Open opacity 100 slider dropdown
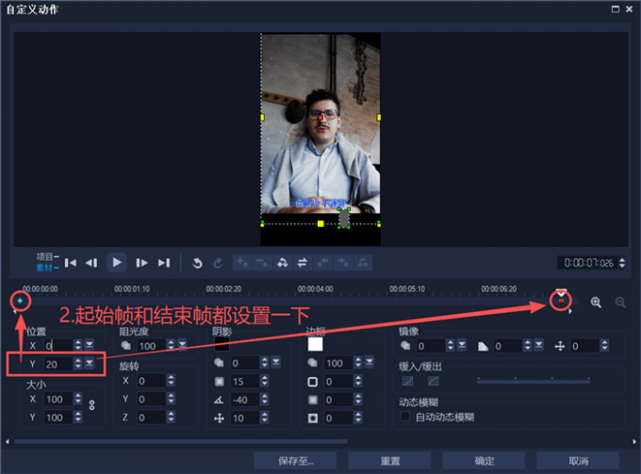Viewport: 641px width, 474px height. coord(182,345)
